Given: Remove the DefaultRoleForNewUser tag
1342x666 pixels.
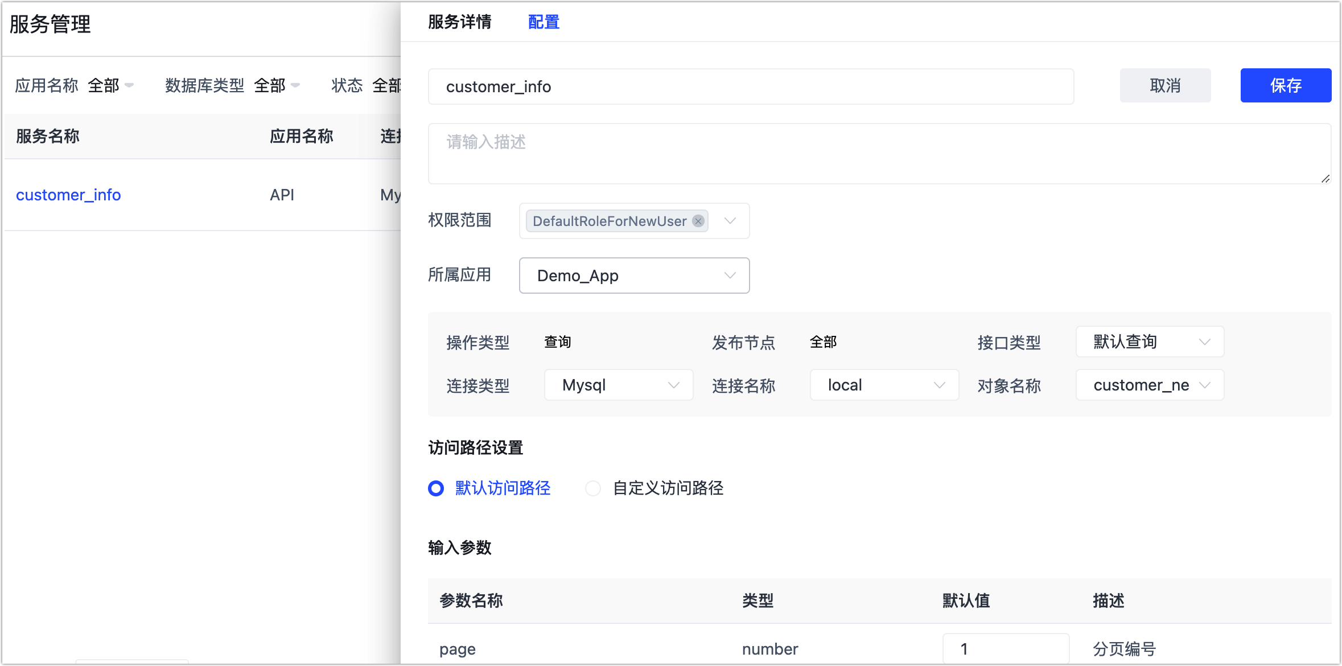Looking at the screenshot, I should 698,221.
